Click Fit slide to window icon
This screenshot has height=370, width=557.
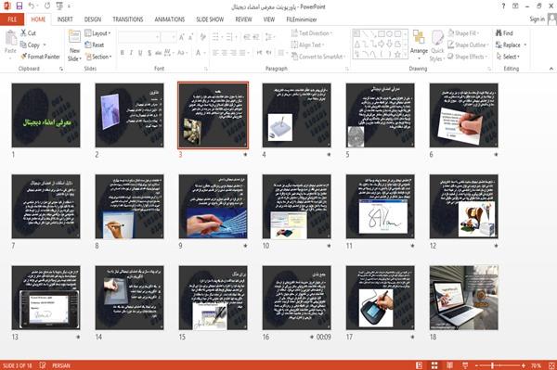551,365
